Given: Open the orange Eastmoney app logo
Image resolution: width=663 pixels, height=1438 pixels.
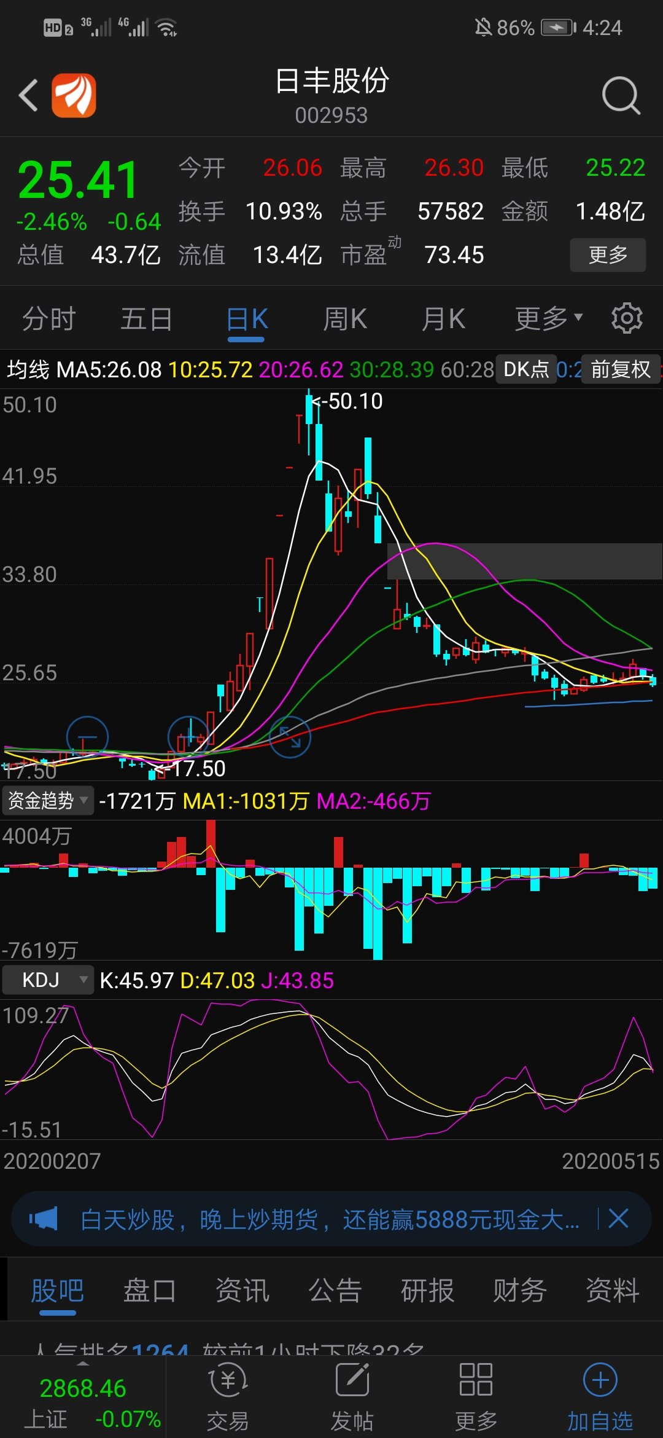Looking at the screenshot, I should click(74, 95).
